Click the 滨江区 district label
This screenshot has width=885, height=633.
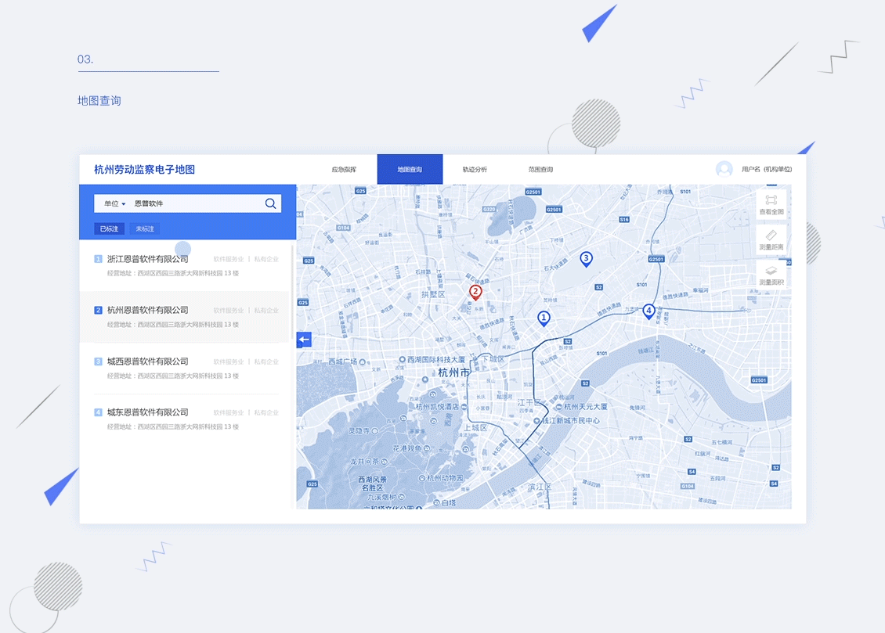point(540,487)
